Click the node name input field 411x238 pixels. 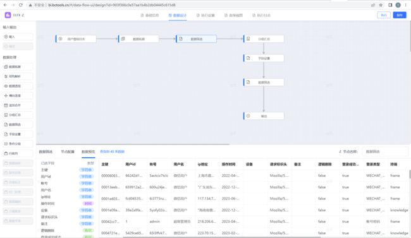[386, 152]
